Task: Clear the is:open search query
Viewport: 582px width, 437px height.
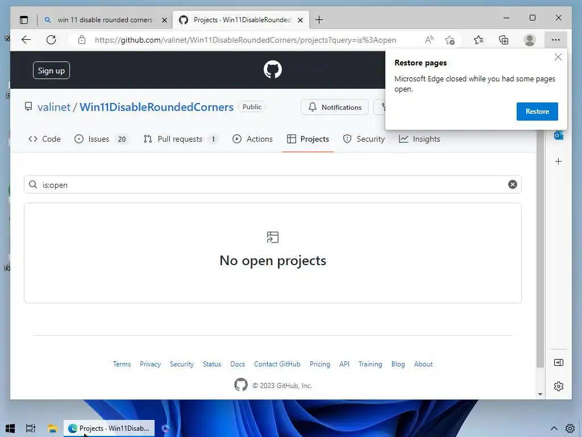Action: point(513,184)
